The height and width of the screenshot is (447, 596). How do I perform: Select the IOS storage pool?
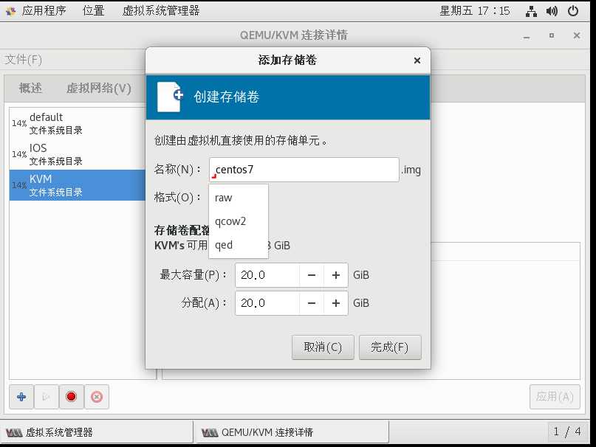pyautogui.click(x=77, y=155)
